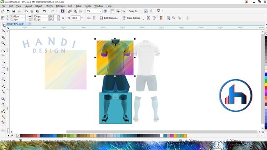Select the Shape tool in toolbox
Viewport: 267px width, 150px height.
(x=3, y=31)
